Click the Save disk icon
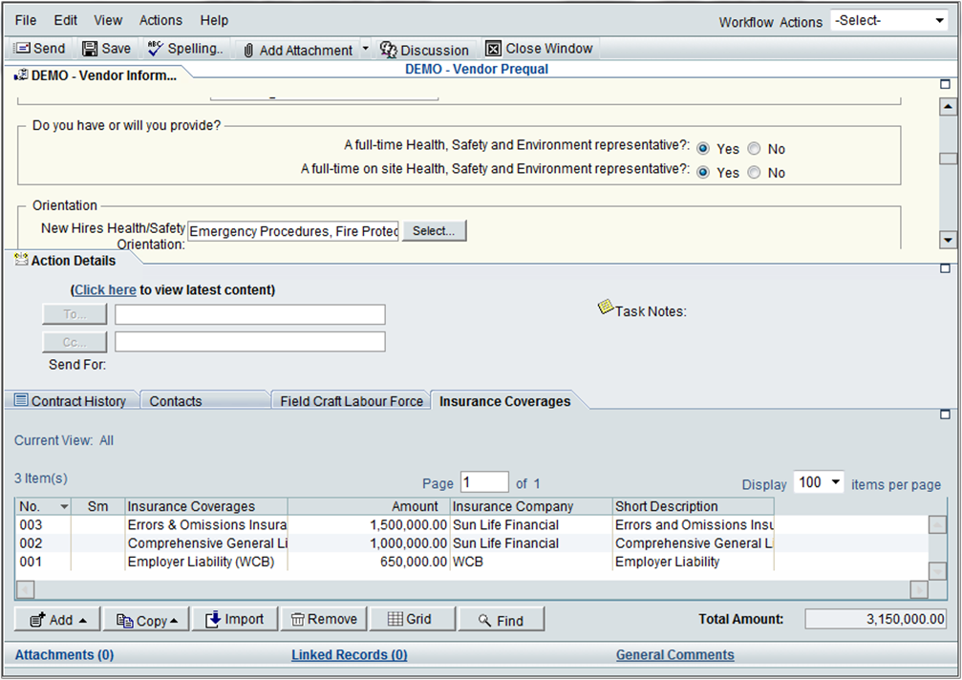 pos(90,49)
